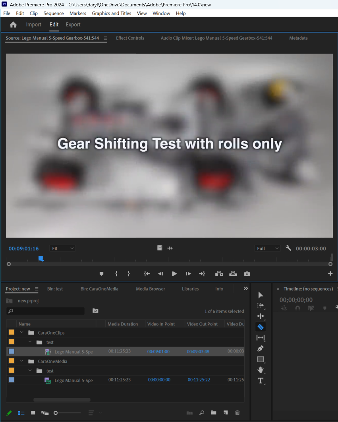Toggle insert sequences as nests in Timeline
Screen dimensions: 338x422
[284, 308]
